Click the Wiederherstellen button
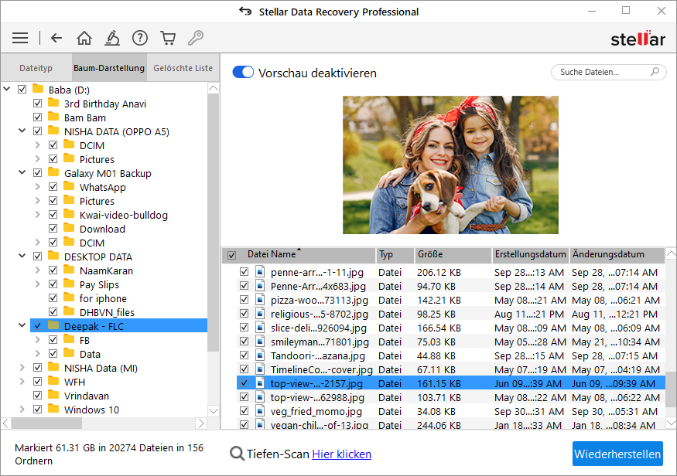This screenshot has width=677, height=476. click(x=617, y=454)
